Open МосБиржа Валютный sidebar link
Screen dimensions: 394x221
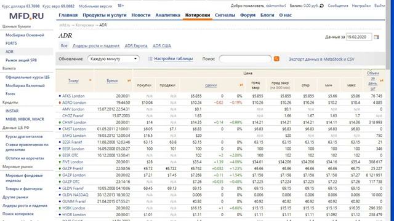[x=25, y=85]
